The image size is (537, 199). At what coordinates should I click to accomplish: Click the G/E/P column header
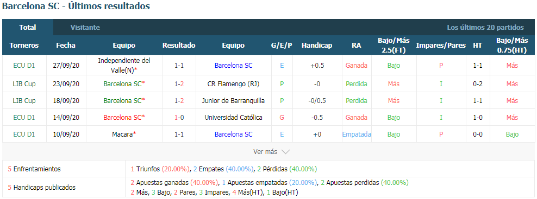tap(282, 45)
